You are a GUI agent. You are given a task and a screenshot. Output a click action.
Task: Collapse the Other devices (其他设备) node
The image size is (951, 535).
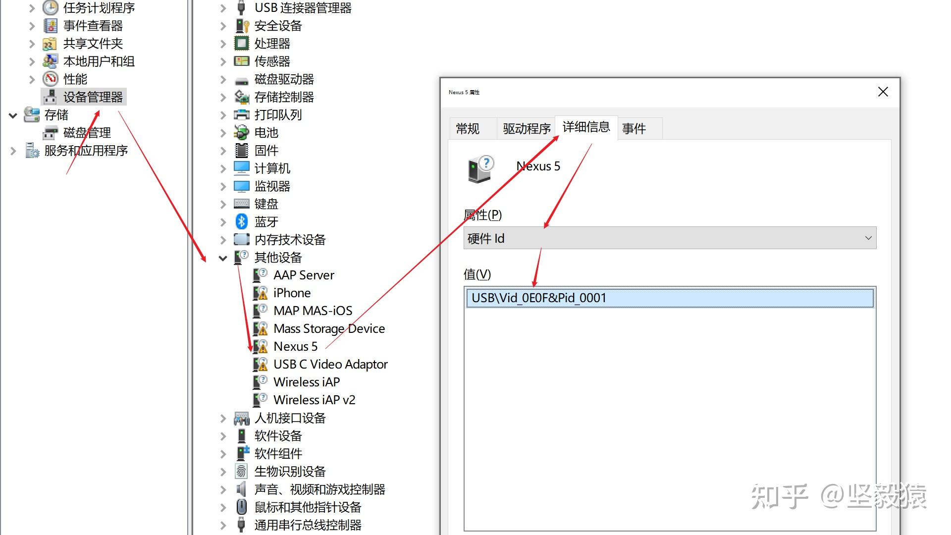[223, 258]
